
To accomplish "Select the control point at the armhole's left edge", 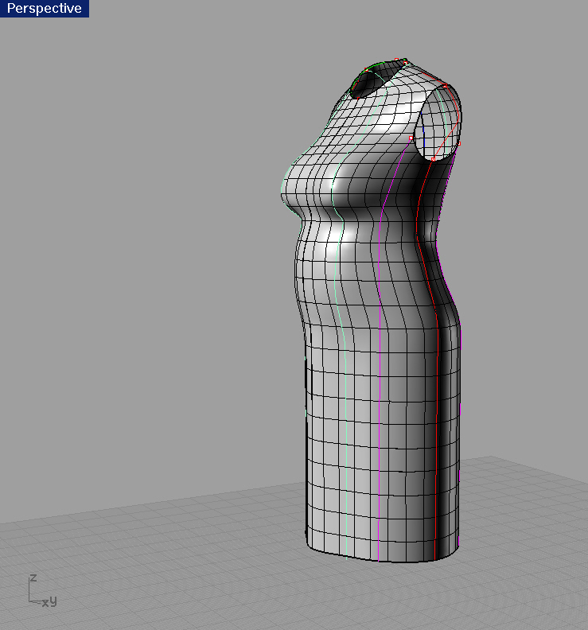I will pyautogui.click(x=411, y=138).
